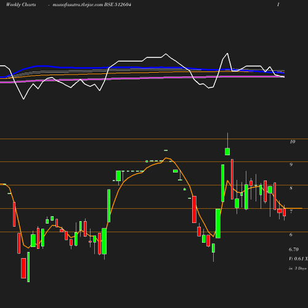This screenshot has height=308, width=308.
Task: Click the current price value '6.70'
Action: tap(294, 249)
